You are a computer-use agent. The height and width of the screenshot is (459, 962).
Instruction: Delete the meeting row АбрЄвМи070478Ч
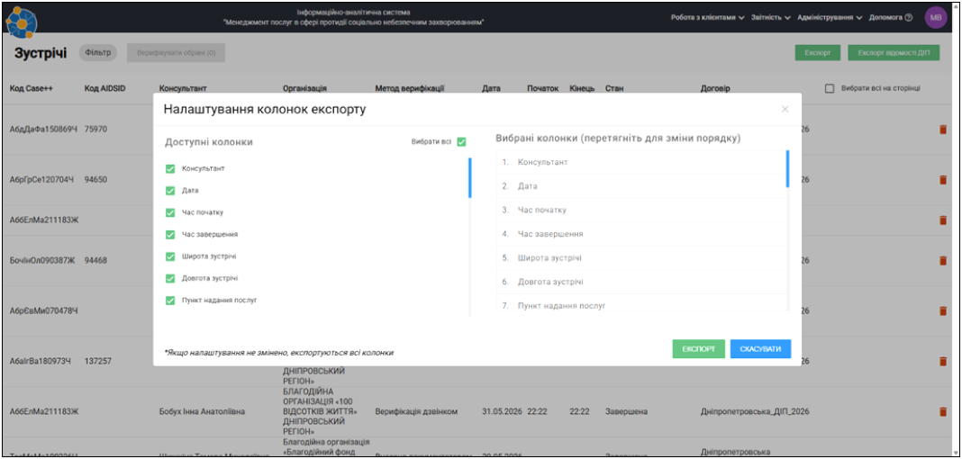[x=943, y=310]
